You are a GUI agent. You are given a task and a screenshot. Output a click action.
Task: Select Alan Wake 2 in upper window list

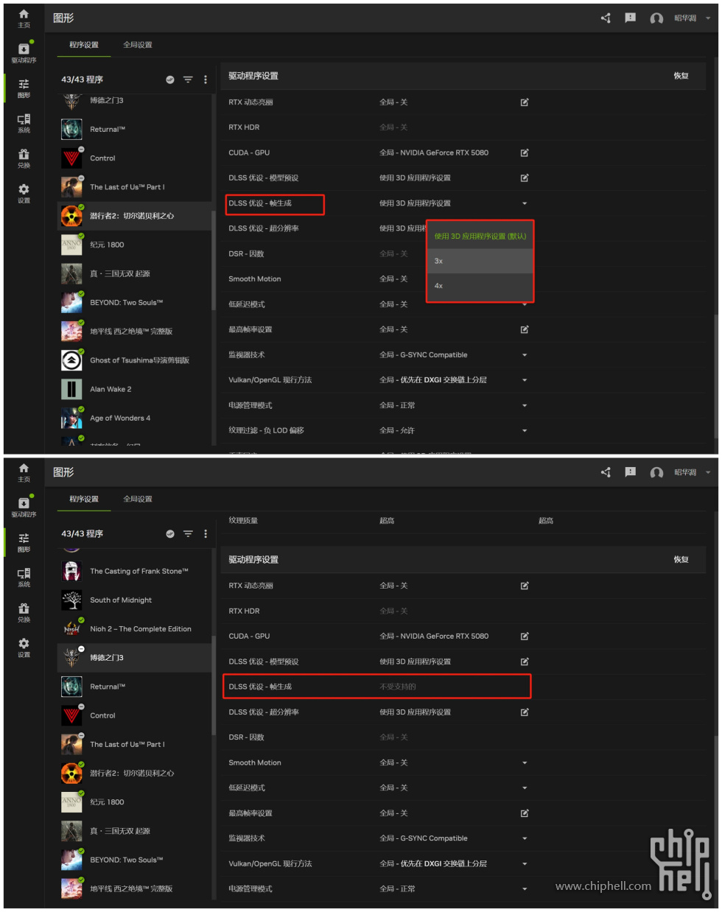coord(134,390)
